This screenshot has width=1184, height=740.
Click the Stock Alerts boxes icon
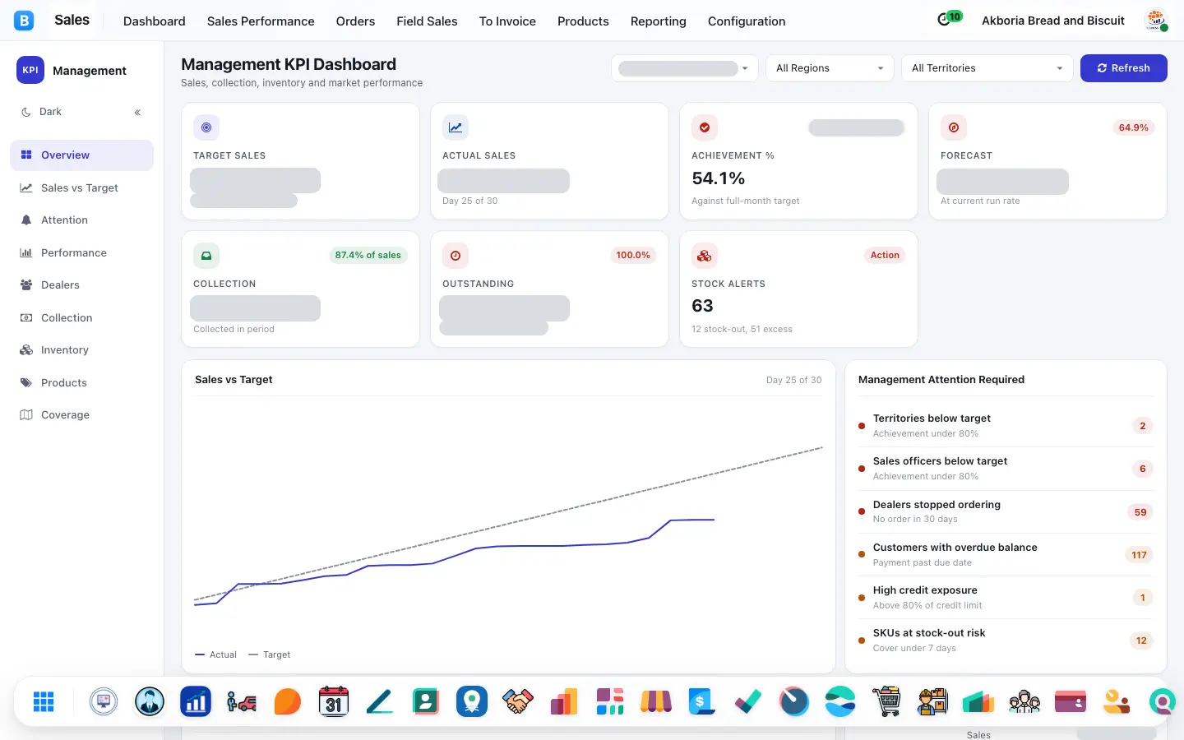(705, 256)
